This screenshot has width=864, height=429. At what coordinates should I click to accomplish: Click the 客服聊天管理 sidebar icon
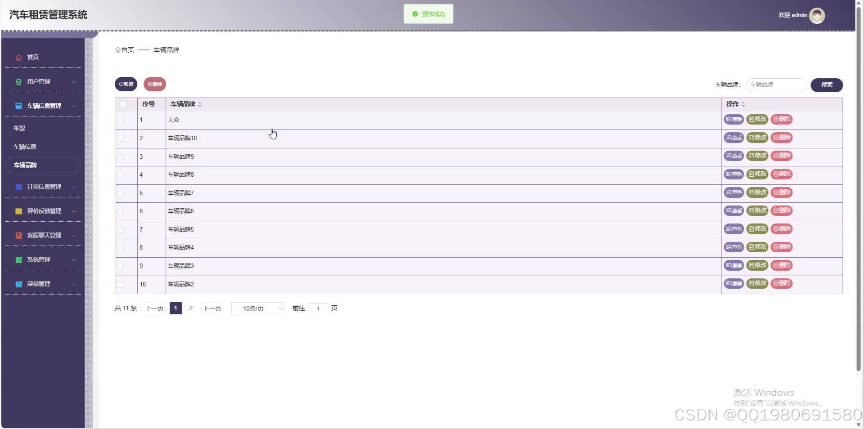[18, 236]
